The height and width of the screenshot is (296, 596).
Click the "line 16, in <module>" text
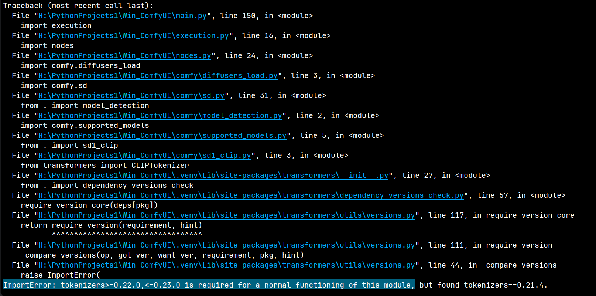(x=287, y=36)
